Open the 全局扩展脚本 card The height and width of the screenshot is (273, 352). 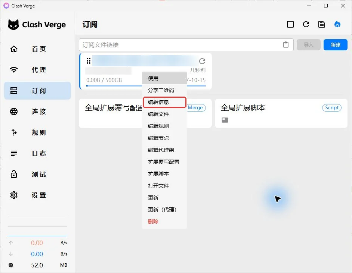[x=281, y=113]
